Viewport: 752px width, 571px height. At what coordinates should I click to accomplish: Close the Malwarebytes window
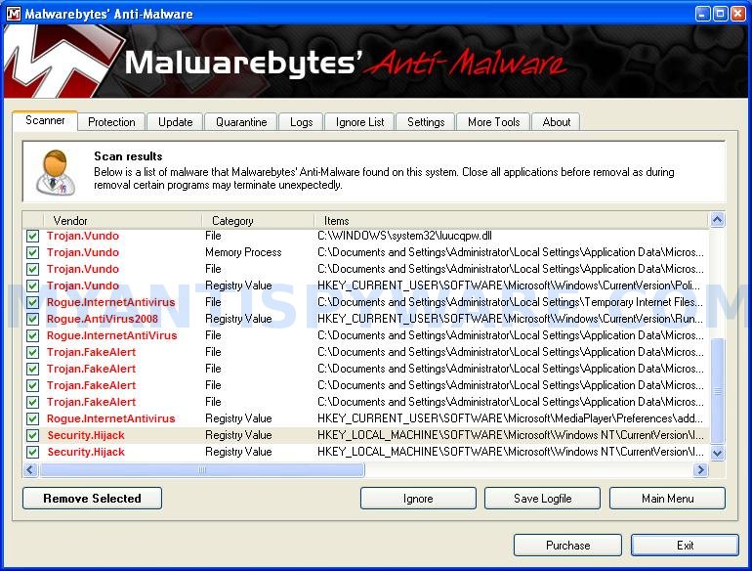coord(737,14)
